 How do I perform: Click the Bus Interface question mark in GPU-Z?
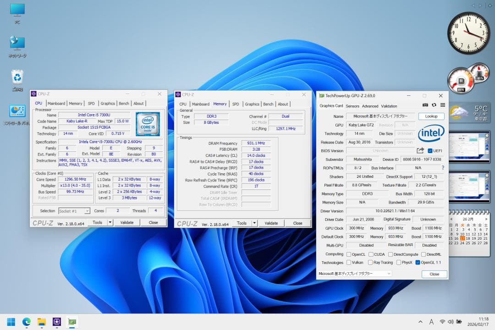pos(443,168)
